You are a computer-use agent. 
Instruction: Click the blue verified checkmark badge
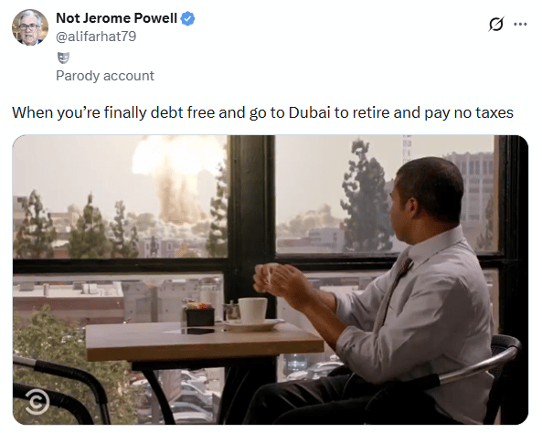coord(188,18)
